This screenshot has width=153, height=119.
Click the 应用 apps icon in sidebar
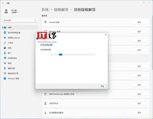5,48
